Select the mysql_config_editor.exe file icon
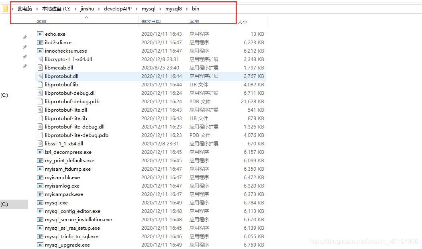 click(40, 211)
